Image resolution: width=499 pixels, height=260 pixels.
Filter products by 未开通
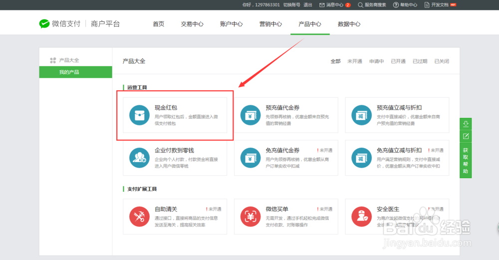pos(354,61)
